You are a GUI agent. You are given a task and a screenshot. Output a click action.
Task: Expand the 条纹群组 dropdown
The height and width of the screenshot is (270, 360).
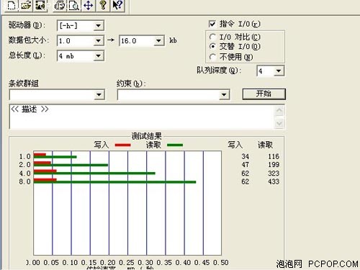tap(99, 95)
